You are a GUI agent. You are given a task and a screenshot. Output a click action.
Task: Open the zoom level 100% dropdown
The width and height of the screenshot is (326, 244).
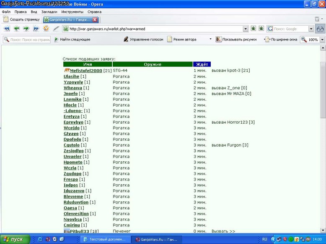(322, 40)
